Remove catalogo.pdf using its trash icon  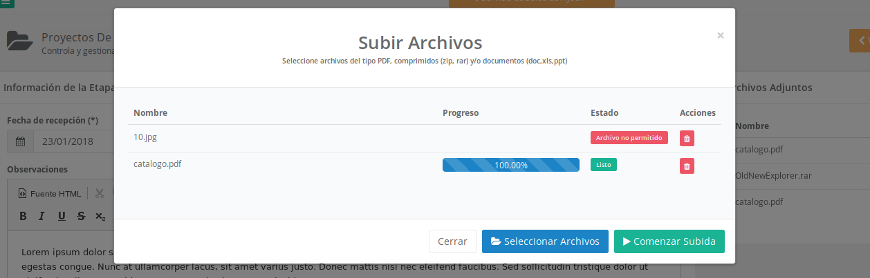pos(687,166)
